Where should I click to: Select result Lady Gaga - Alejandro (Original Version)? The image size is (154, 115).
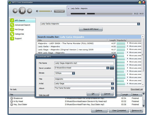[x=66, y=50]
